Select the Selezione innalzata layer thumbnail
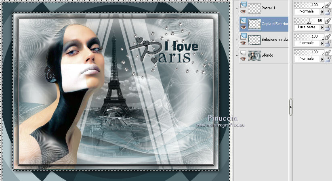Image resolution: width=332 pixels, height=181 pixels. (x=254, y=40)
